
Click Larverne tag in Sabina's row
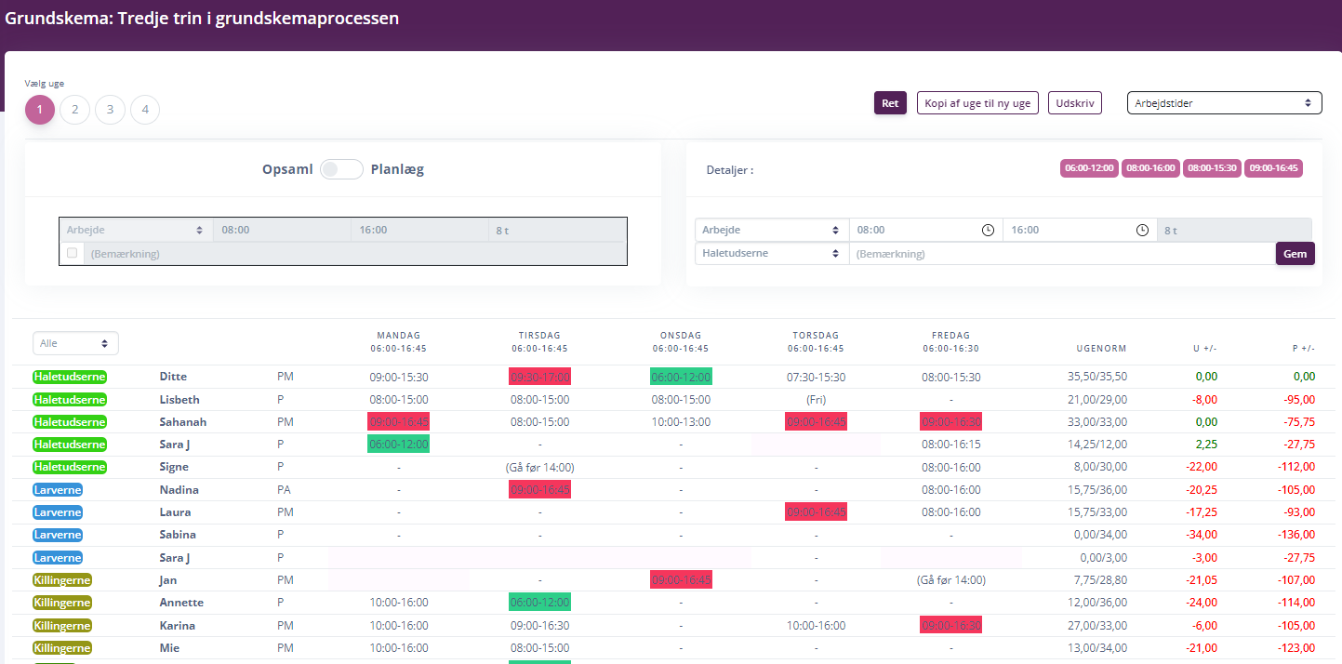point(58,535)
